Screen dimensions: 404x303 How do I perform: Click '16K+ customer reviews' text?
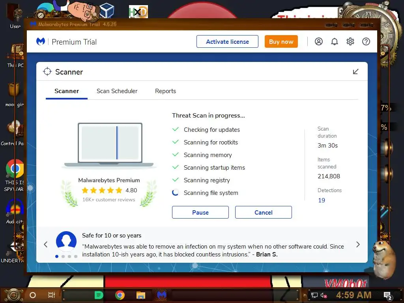click(x=109, y=200)
